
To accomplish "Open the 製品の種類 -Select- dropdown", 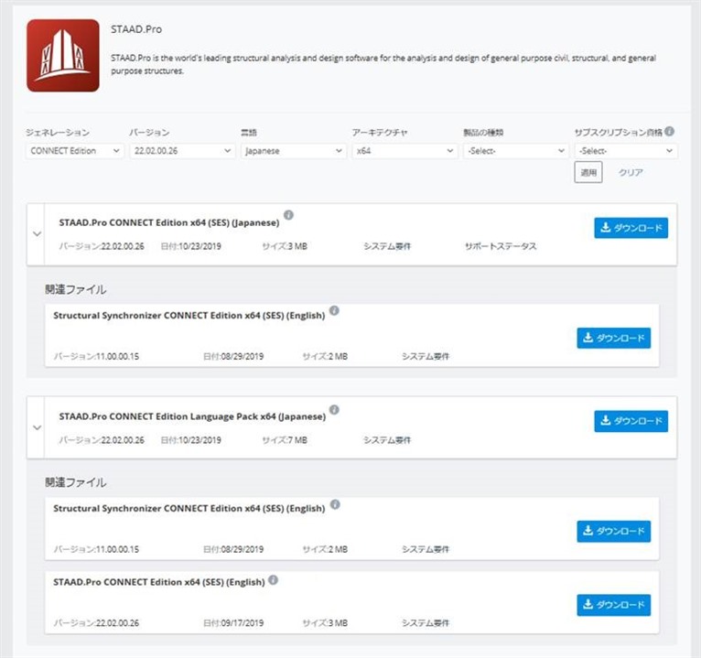I will click(x=516, y=151).
